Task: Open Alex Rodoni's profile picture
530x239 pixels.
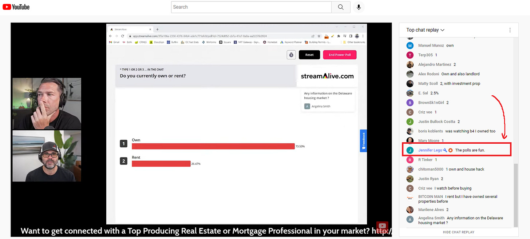Action: pyautogui.click(x=410, y=74)
